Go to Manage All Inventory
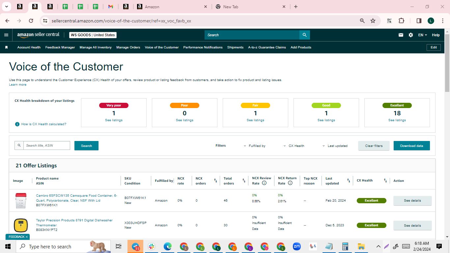This screenshot has height=253, width=450. coord(96,47)
